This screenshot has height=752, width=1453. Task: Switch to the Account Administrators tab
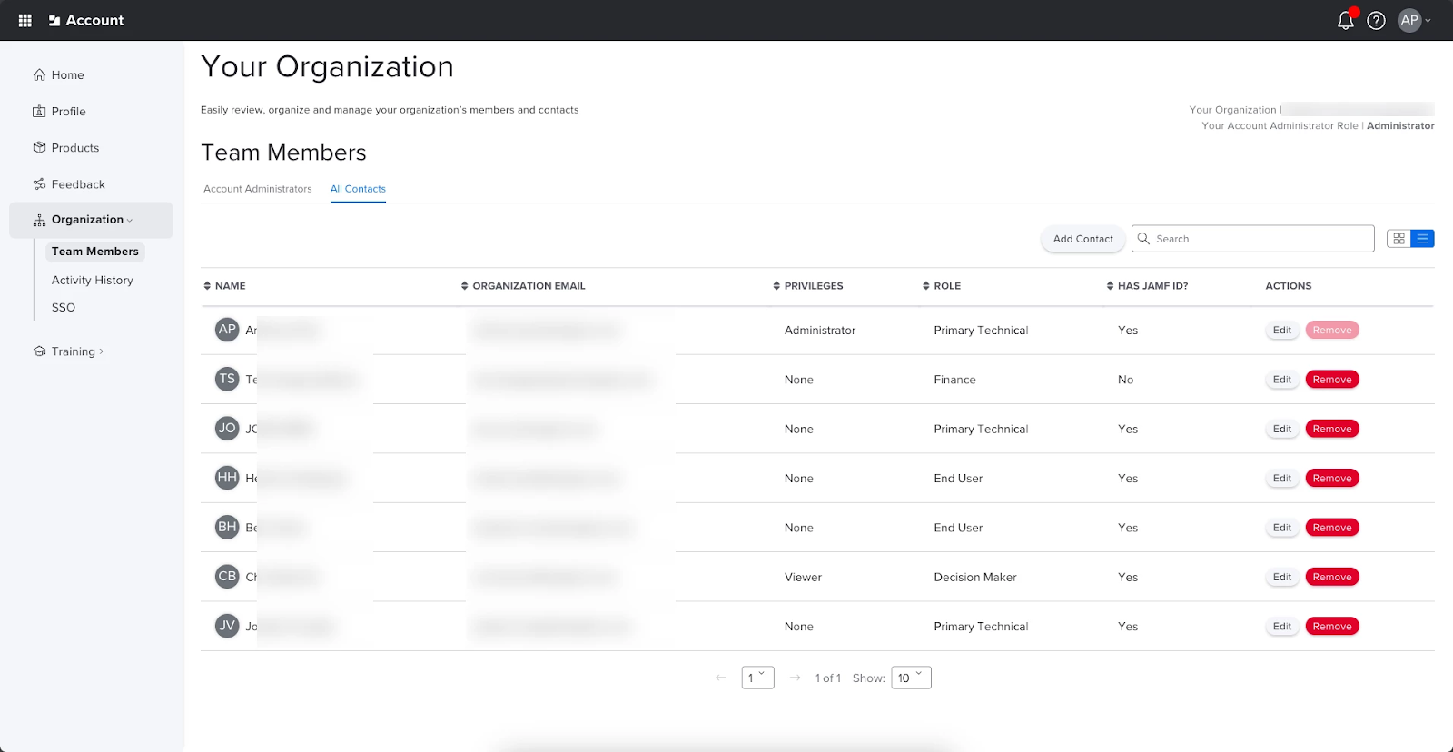click(257, 189)
